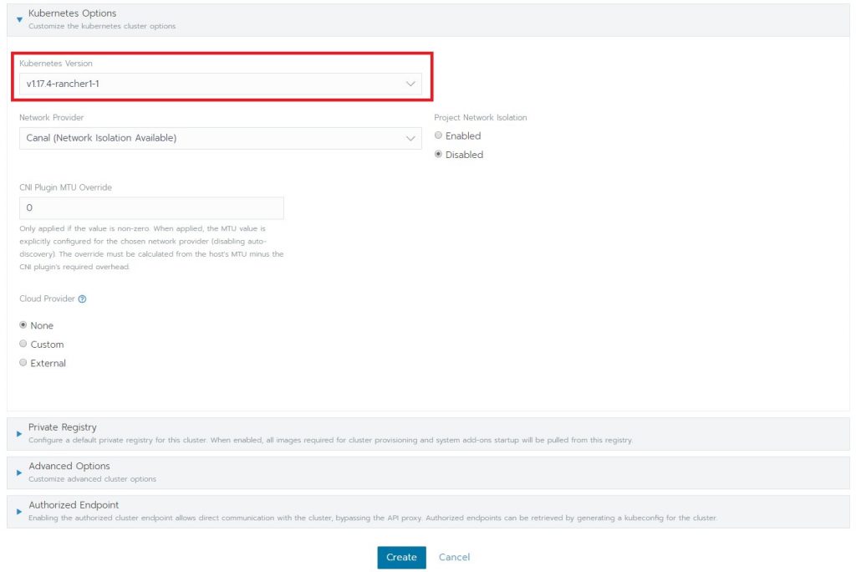
Task: Select Disabled for Project Network Isolation
Action: pyautogui.click(x=438, y=155)
